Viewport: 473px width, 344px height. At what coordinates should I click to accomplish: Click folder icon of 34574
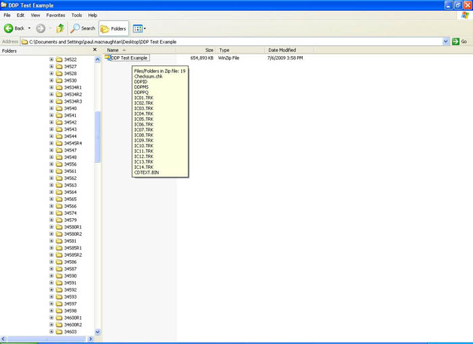pyautogui.click(x=59, y=213)
